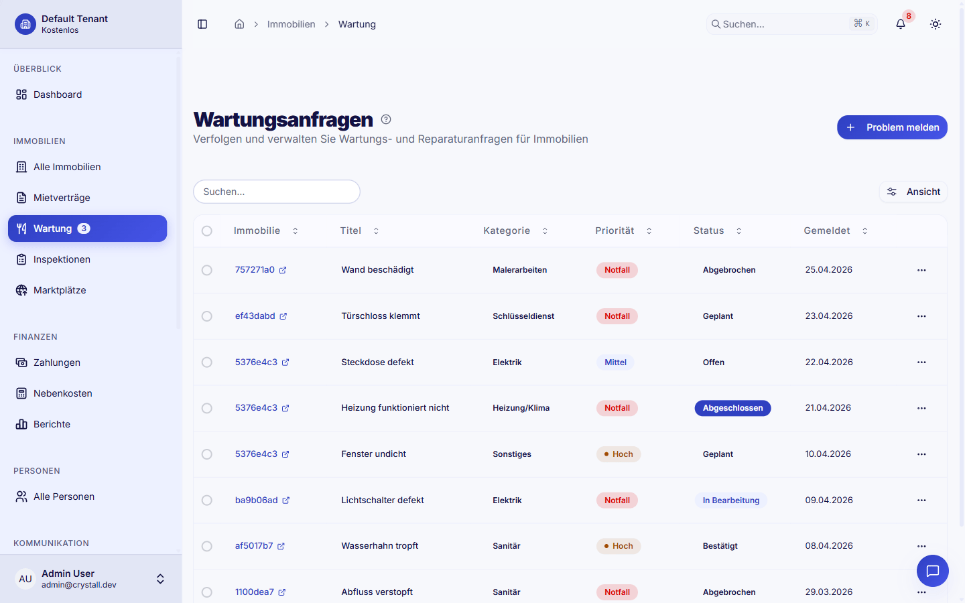Select the Heizung funktioniert nicht checkbox
Viewport: 965px width, 603px height.
[x=207, y=408]
